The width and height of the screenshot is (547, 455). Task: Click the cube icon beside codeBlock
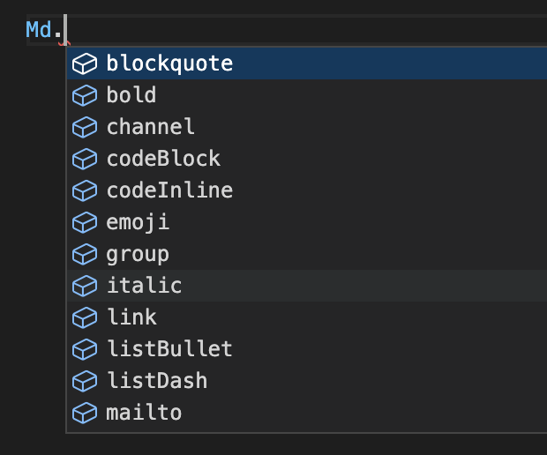pos(84,159)
